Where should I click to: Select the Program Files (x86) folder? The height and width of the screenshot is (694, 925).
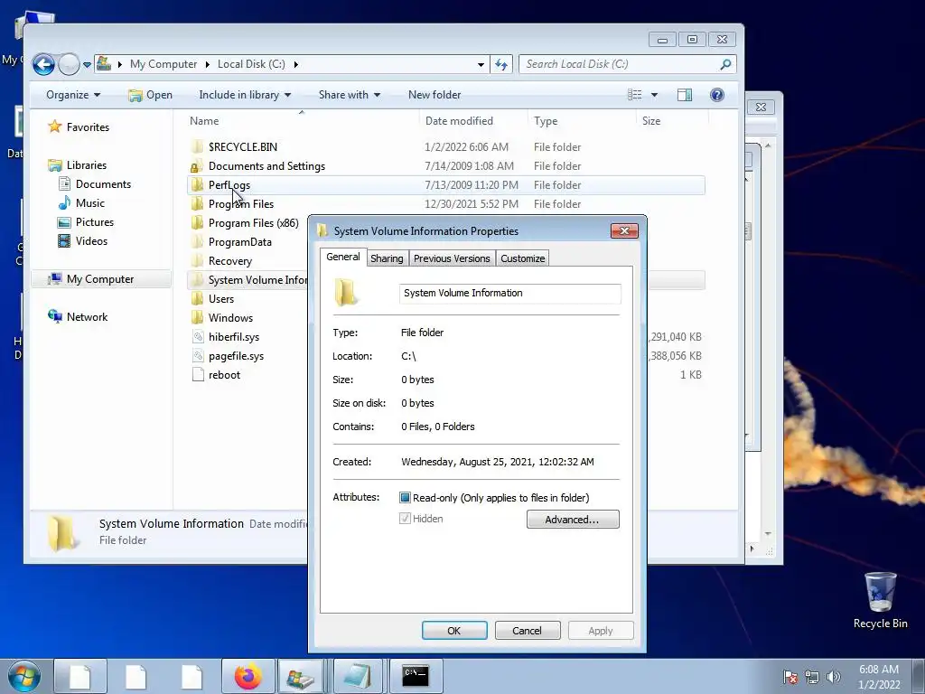point(254,222)
